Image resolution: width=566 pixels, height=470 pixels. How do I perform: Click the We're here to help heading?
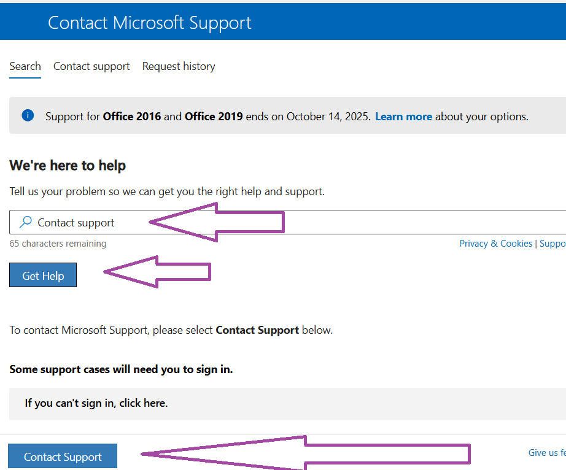click(x=68, y=166)
